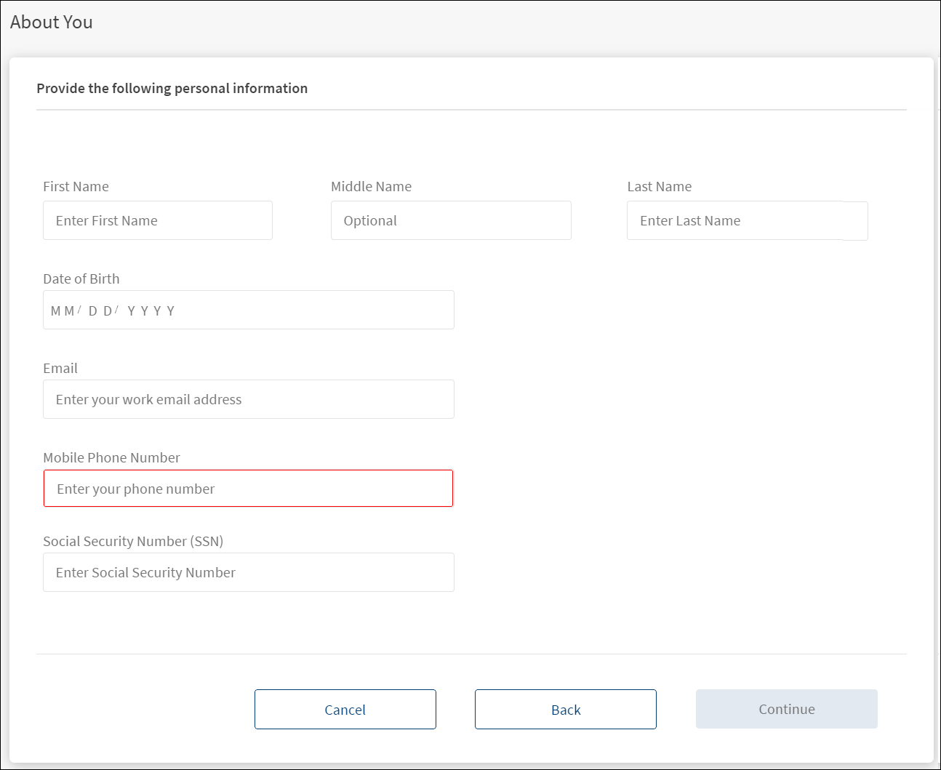Screen dimensions: 941x770
Task: Click the "Middle Name" label text
Action: pos(371,187)
